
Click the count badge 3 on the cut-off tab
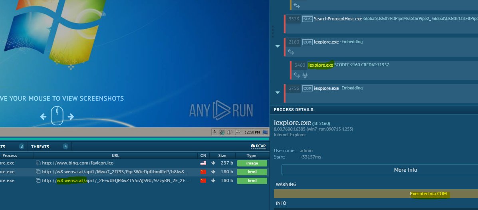pos(22,147)
